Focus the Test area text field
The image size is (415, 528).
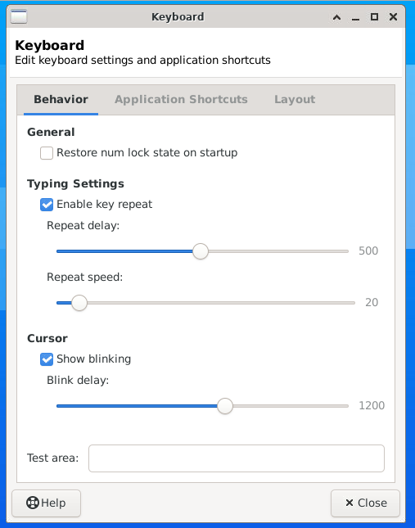237,458
